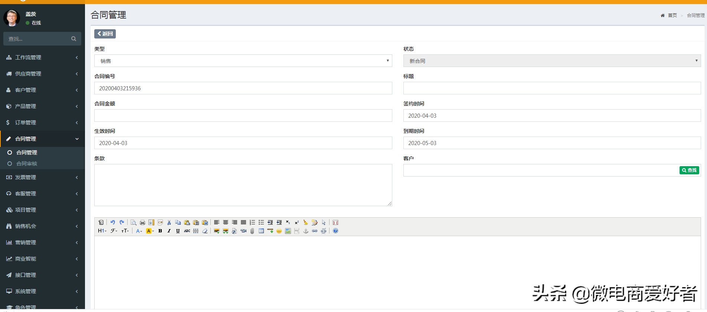Toggle bold formatting
Screen dimensions: 707x312
[160, 231]
